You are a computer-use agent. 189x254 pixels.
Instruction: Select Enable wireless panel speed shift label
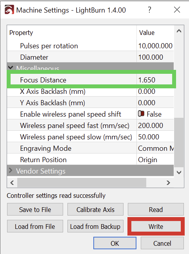click(x=71, y=114)
